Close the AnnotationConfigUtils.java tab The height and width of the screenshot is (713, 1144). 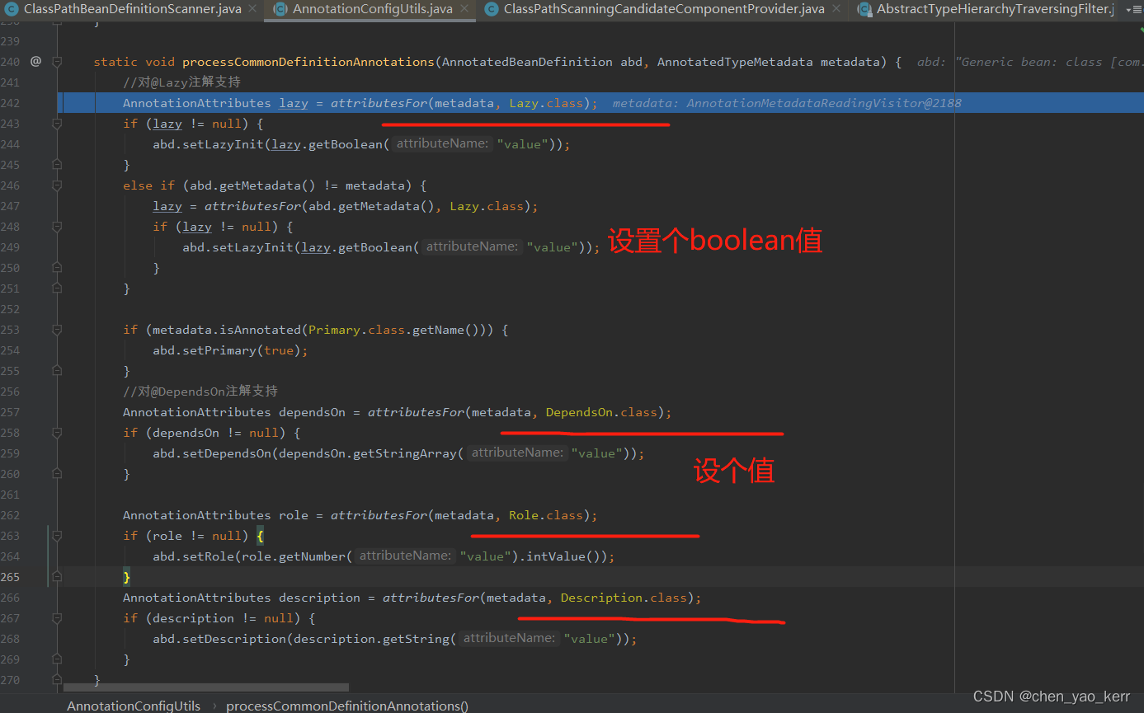464,9
